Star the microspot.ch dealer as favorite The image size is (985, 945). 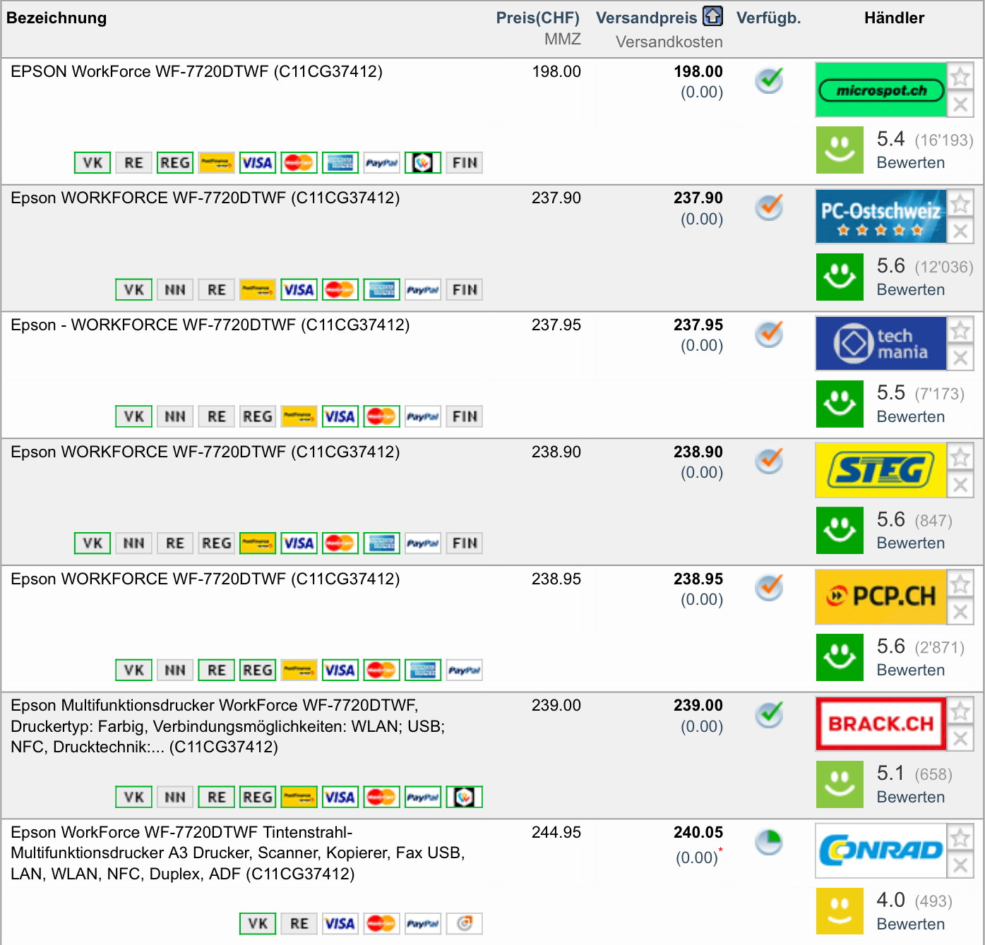[960, 76]
